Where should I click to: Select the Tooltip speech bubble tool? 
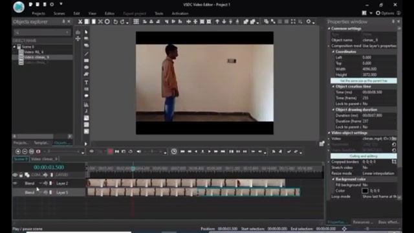86,96
